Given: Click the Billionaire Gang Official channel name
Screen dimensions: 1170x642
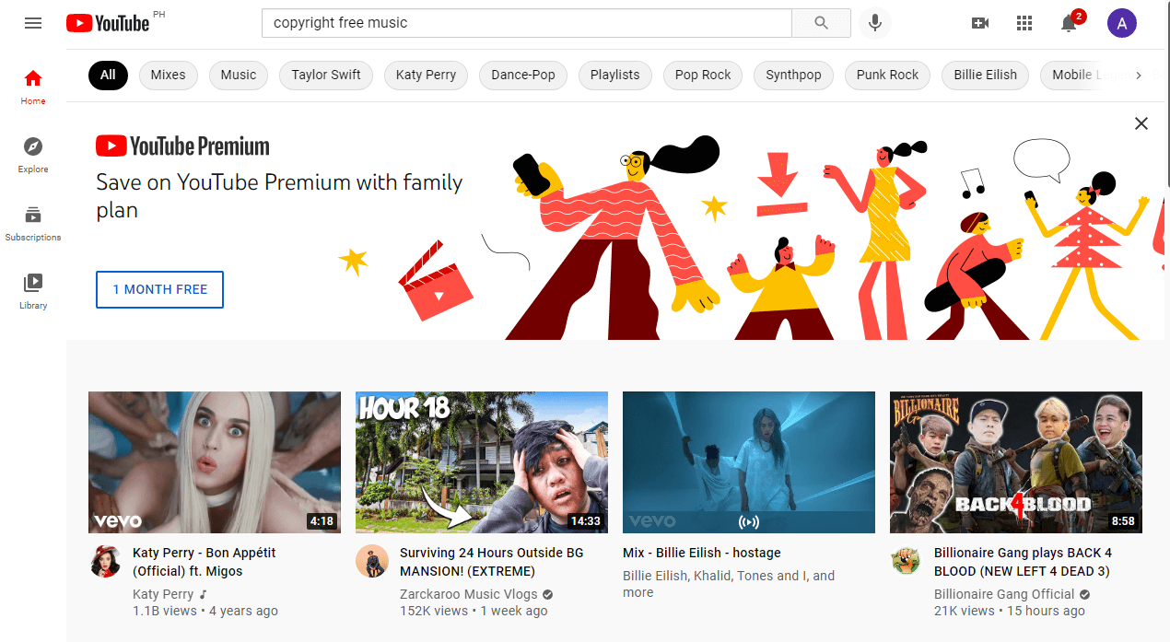Looking at the screenshot, I should click(x=1004, y=594).
